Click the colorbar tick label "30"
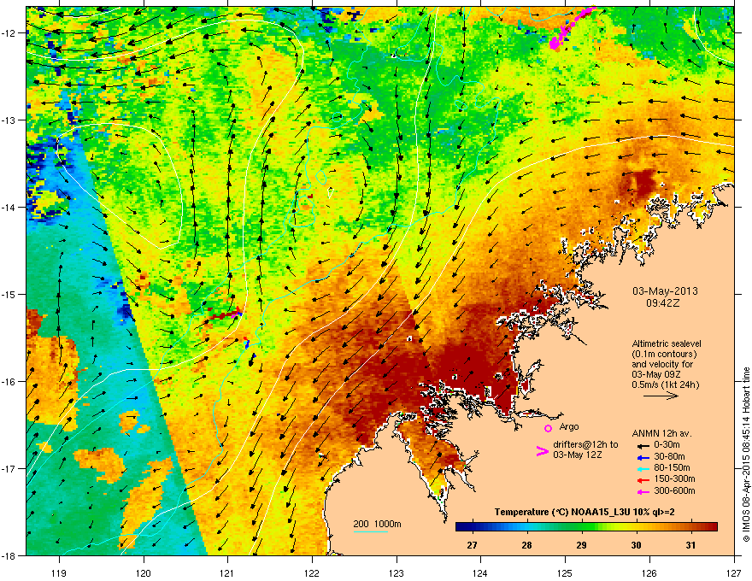The width and height of the screenshot is (752, 581). tap(636, 545)
